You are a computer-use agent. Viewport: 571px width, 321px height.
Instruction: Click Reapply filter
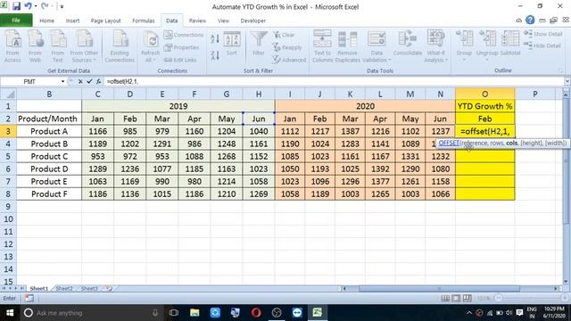[287, 47]
